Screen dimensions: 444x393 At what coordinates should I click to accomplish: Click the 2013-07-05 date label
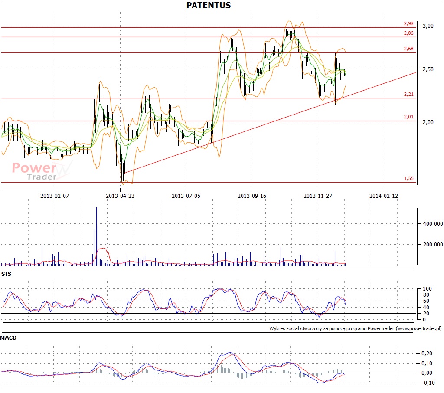[x=186, y=196]
